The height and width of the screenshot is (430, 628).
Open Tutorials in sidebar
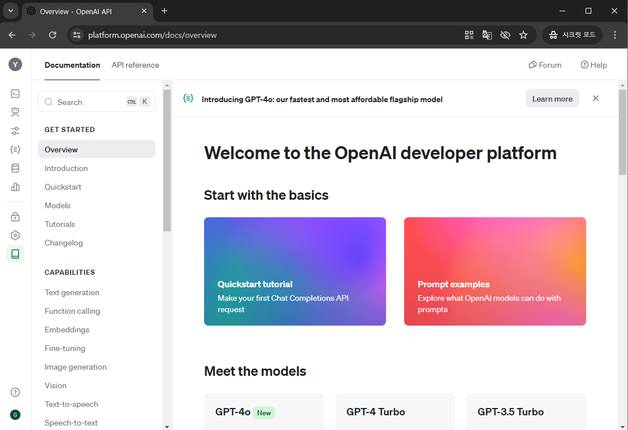(60, 224)
